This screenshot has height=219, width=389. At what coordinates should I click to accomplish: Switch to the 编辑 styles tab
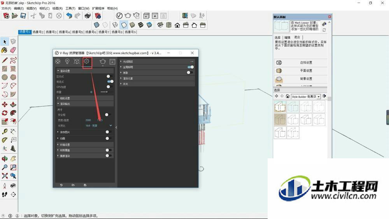(x=287, y=37)
